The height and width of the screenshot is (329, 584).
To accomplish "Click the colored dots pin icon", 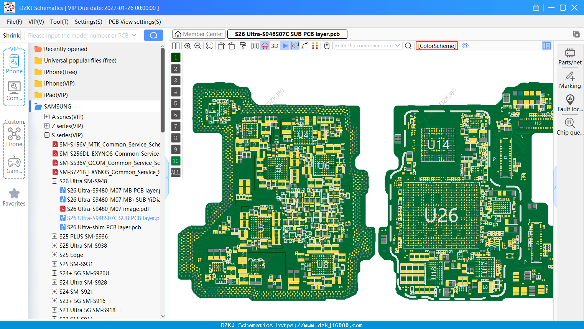I will [315, 46].
